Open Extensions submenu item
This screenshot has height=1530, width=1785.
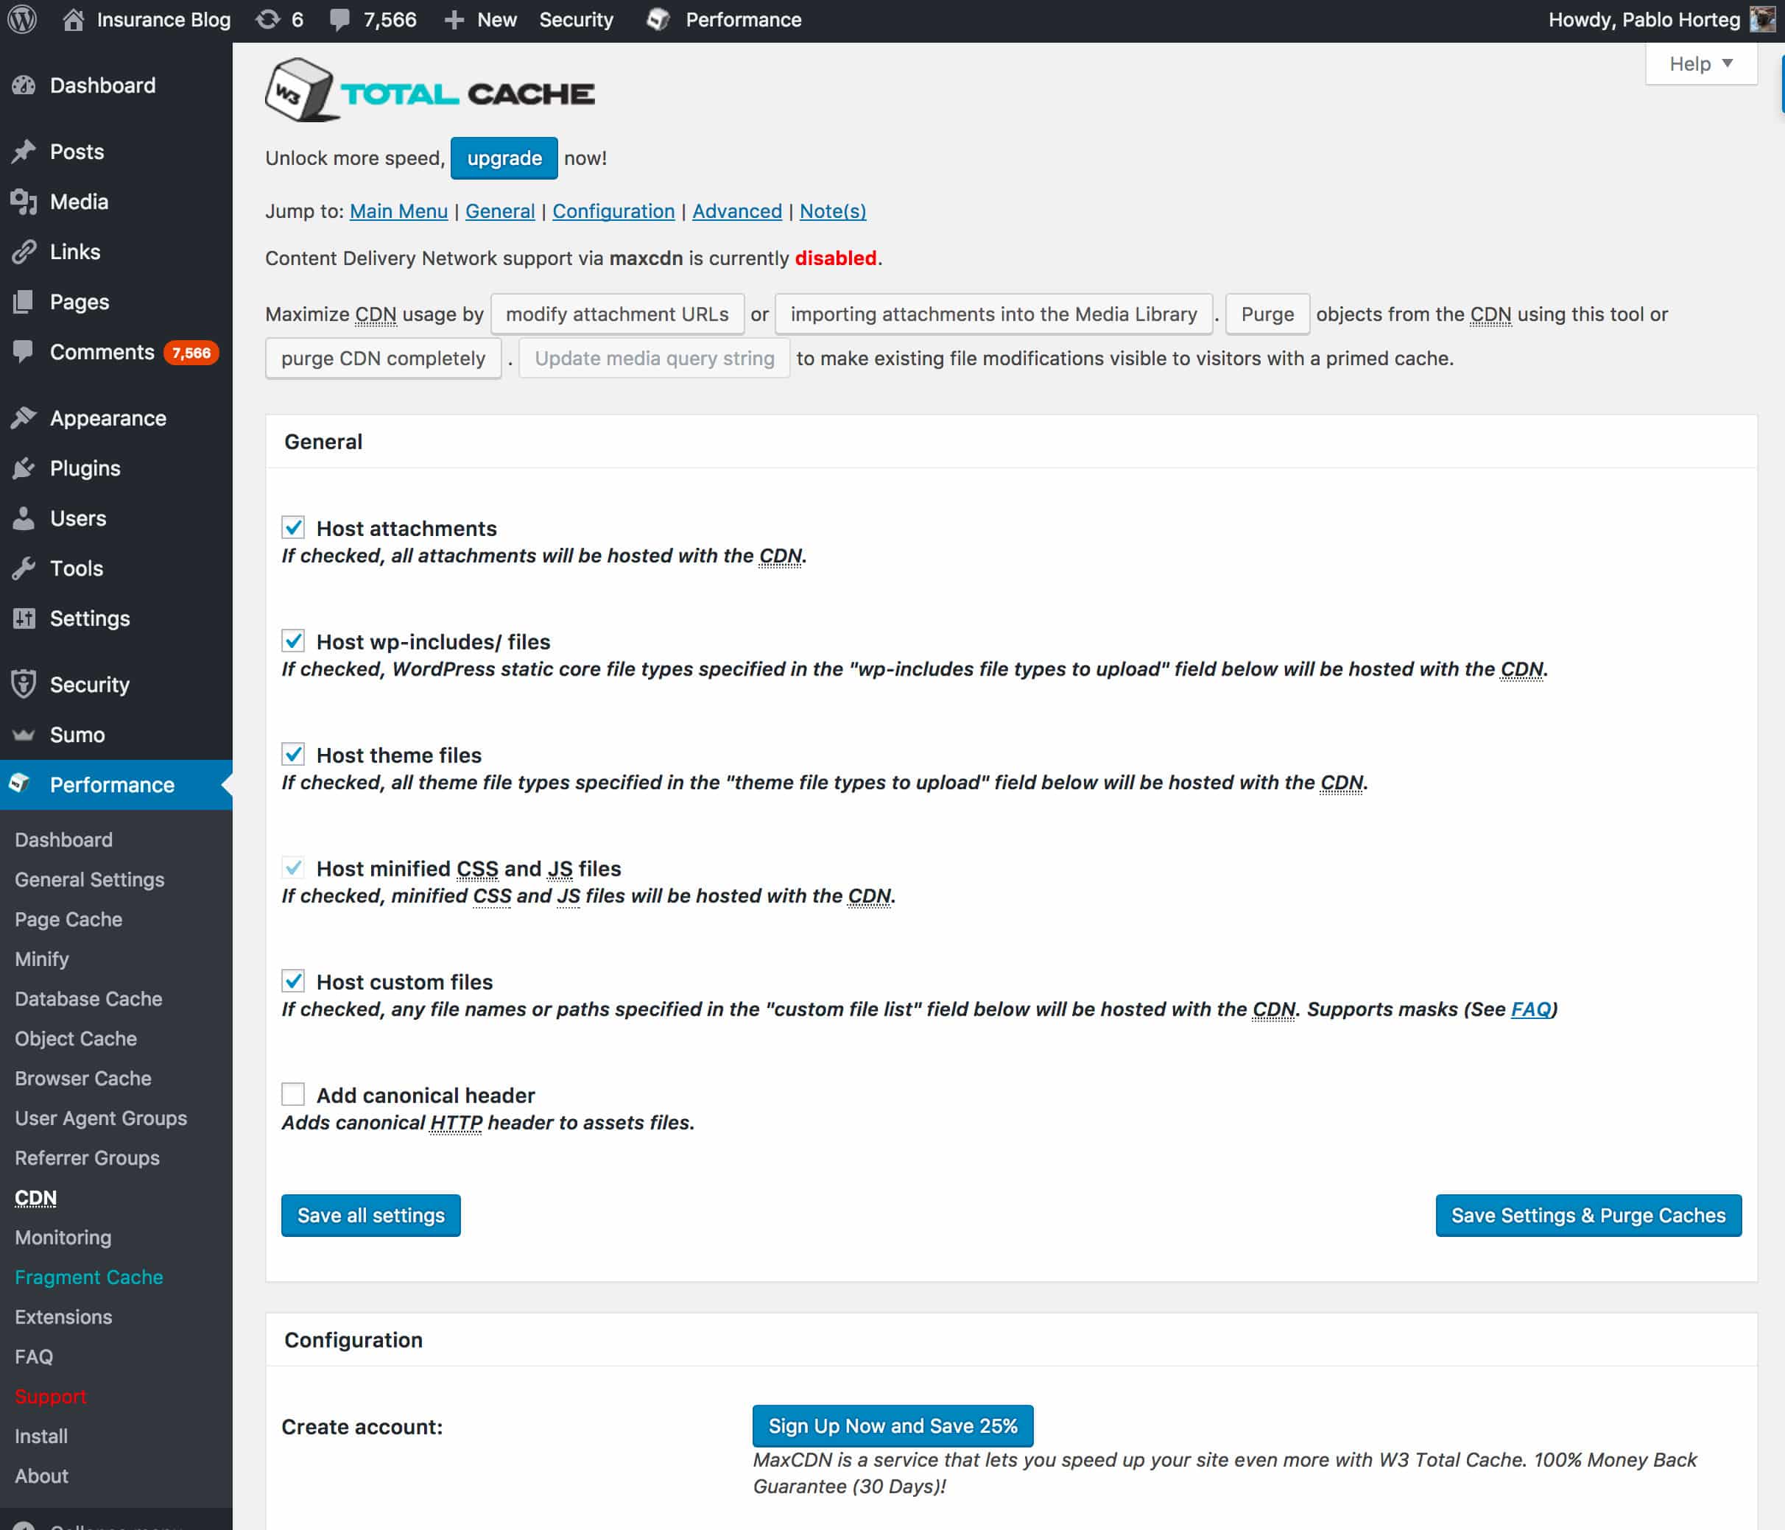63,1316
